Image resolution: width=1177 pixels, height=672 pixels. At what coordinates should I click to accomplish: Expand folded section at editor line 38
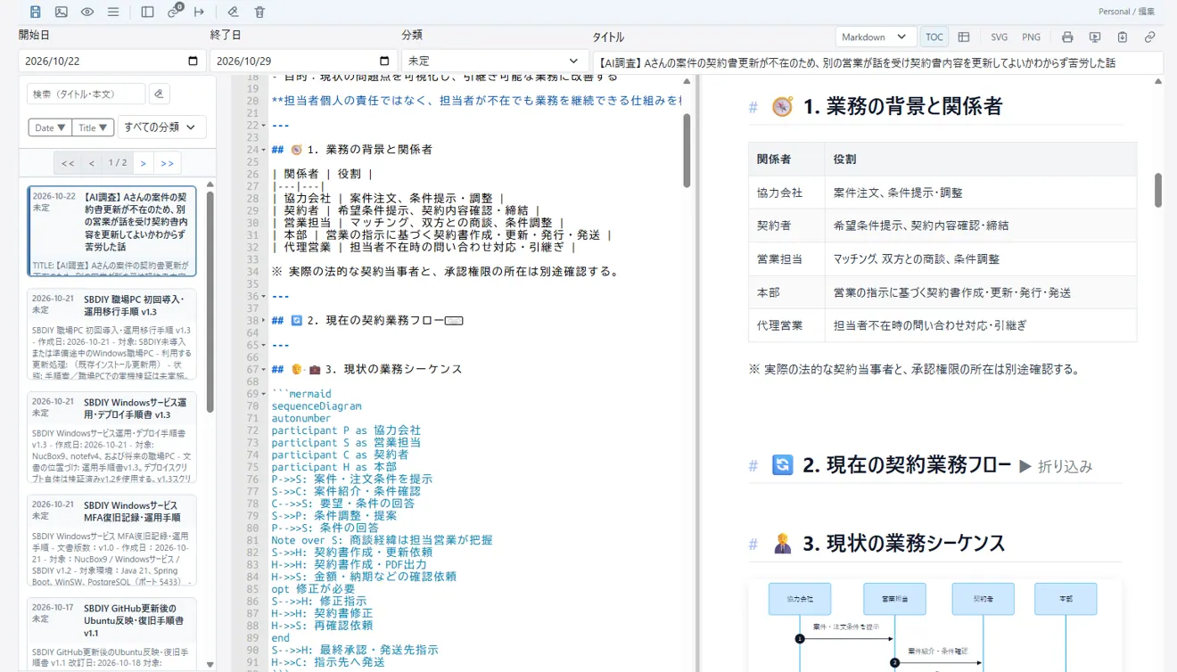263,321
